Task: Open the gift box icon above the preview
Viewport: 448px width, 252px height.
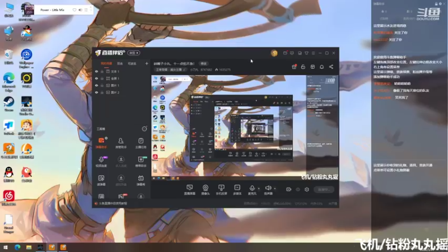Action: coord(294,67)
